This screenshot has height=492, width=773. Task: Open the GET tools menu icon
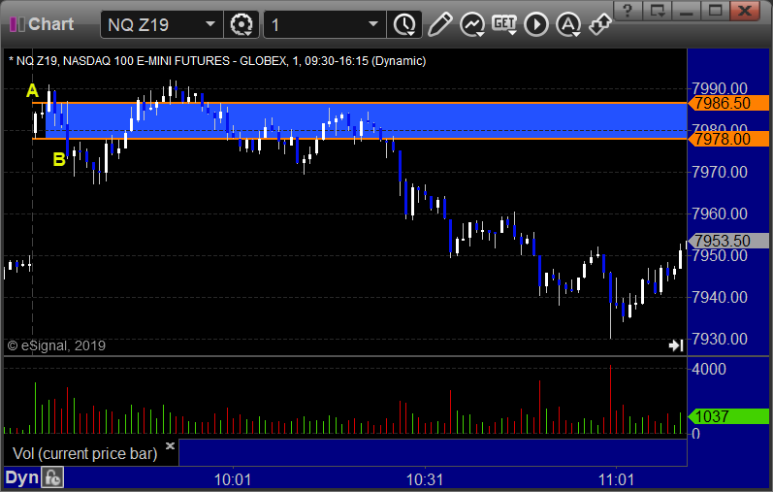(504, 24)
